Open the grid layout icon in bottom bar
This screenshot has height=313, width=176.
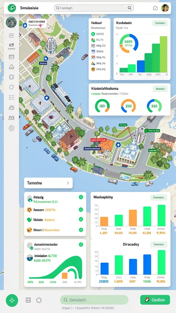(28, 300)
